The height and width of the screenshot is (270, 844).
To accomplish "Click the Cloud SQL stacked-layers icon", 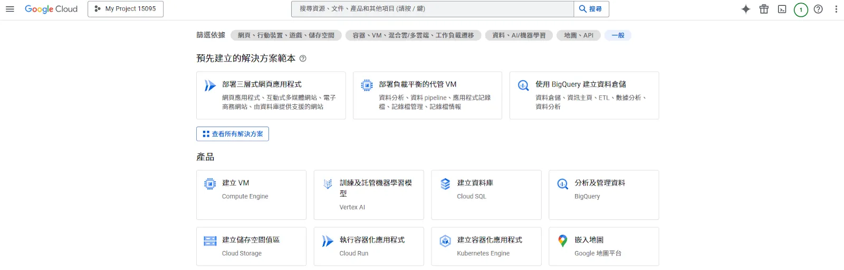I will [445, 184].
